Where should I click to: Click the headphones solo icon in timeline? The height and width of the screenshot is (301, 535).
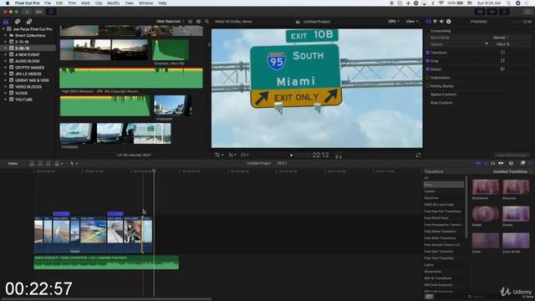pos(493,164)
